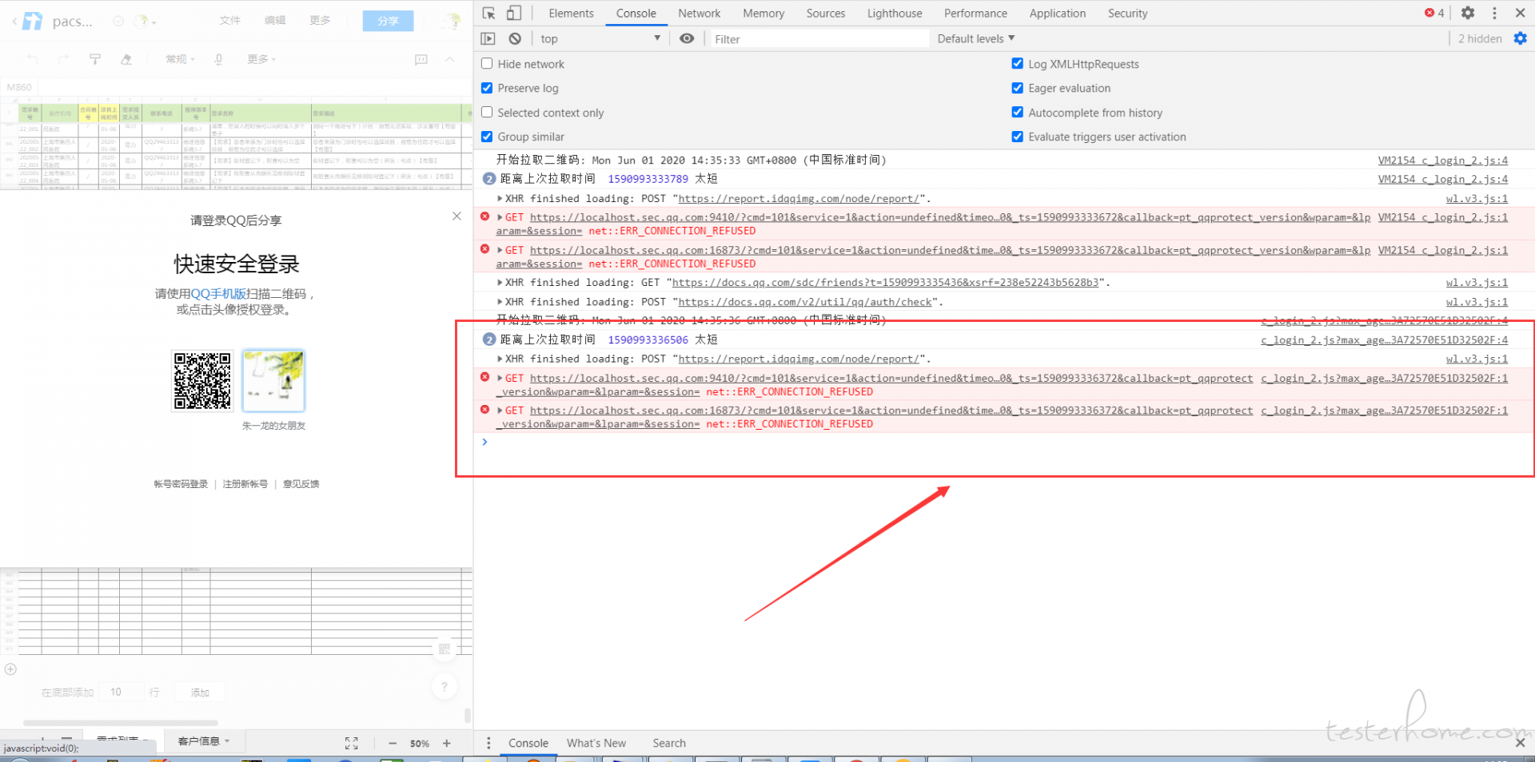Image resolution: width=1535 pixels, height=762 pixels.
Task: Collapse the document toolbar chevron
Action: pos(450,59)
